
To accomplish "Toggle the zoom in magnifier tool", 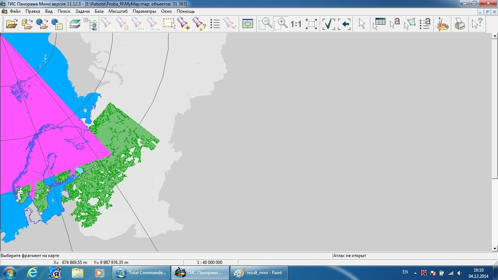I will pyautogui.click(x=281, y=24).
